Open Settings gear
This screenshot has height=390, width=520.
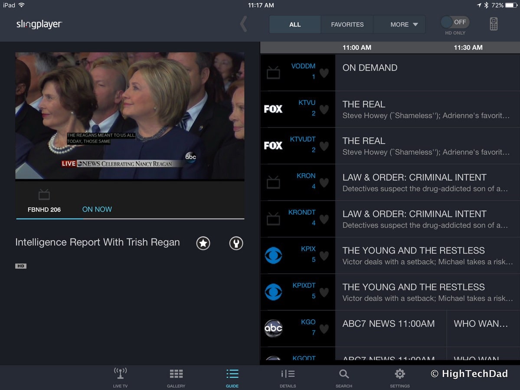(400, 377)
